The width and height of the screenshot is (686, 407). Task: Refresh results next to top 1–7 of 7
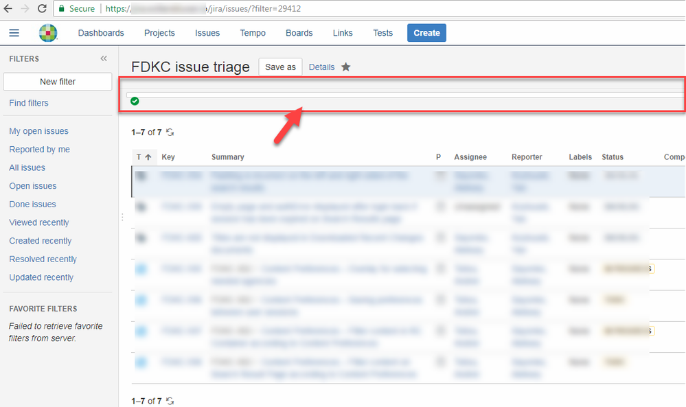170,132
